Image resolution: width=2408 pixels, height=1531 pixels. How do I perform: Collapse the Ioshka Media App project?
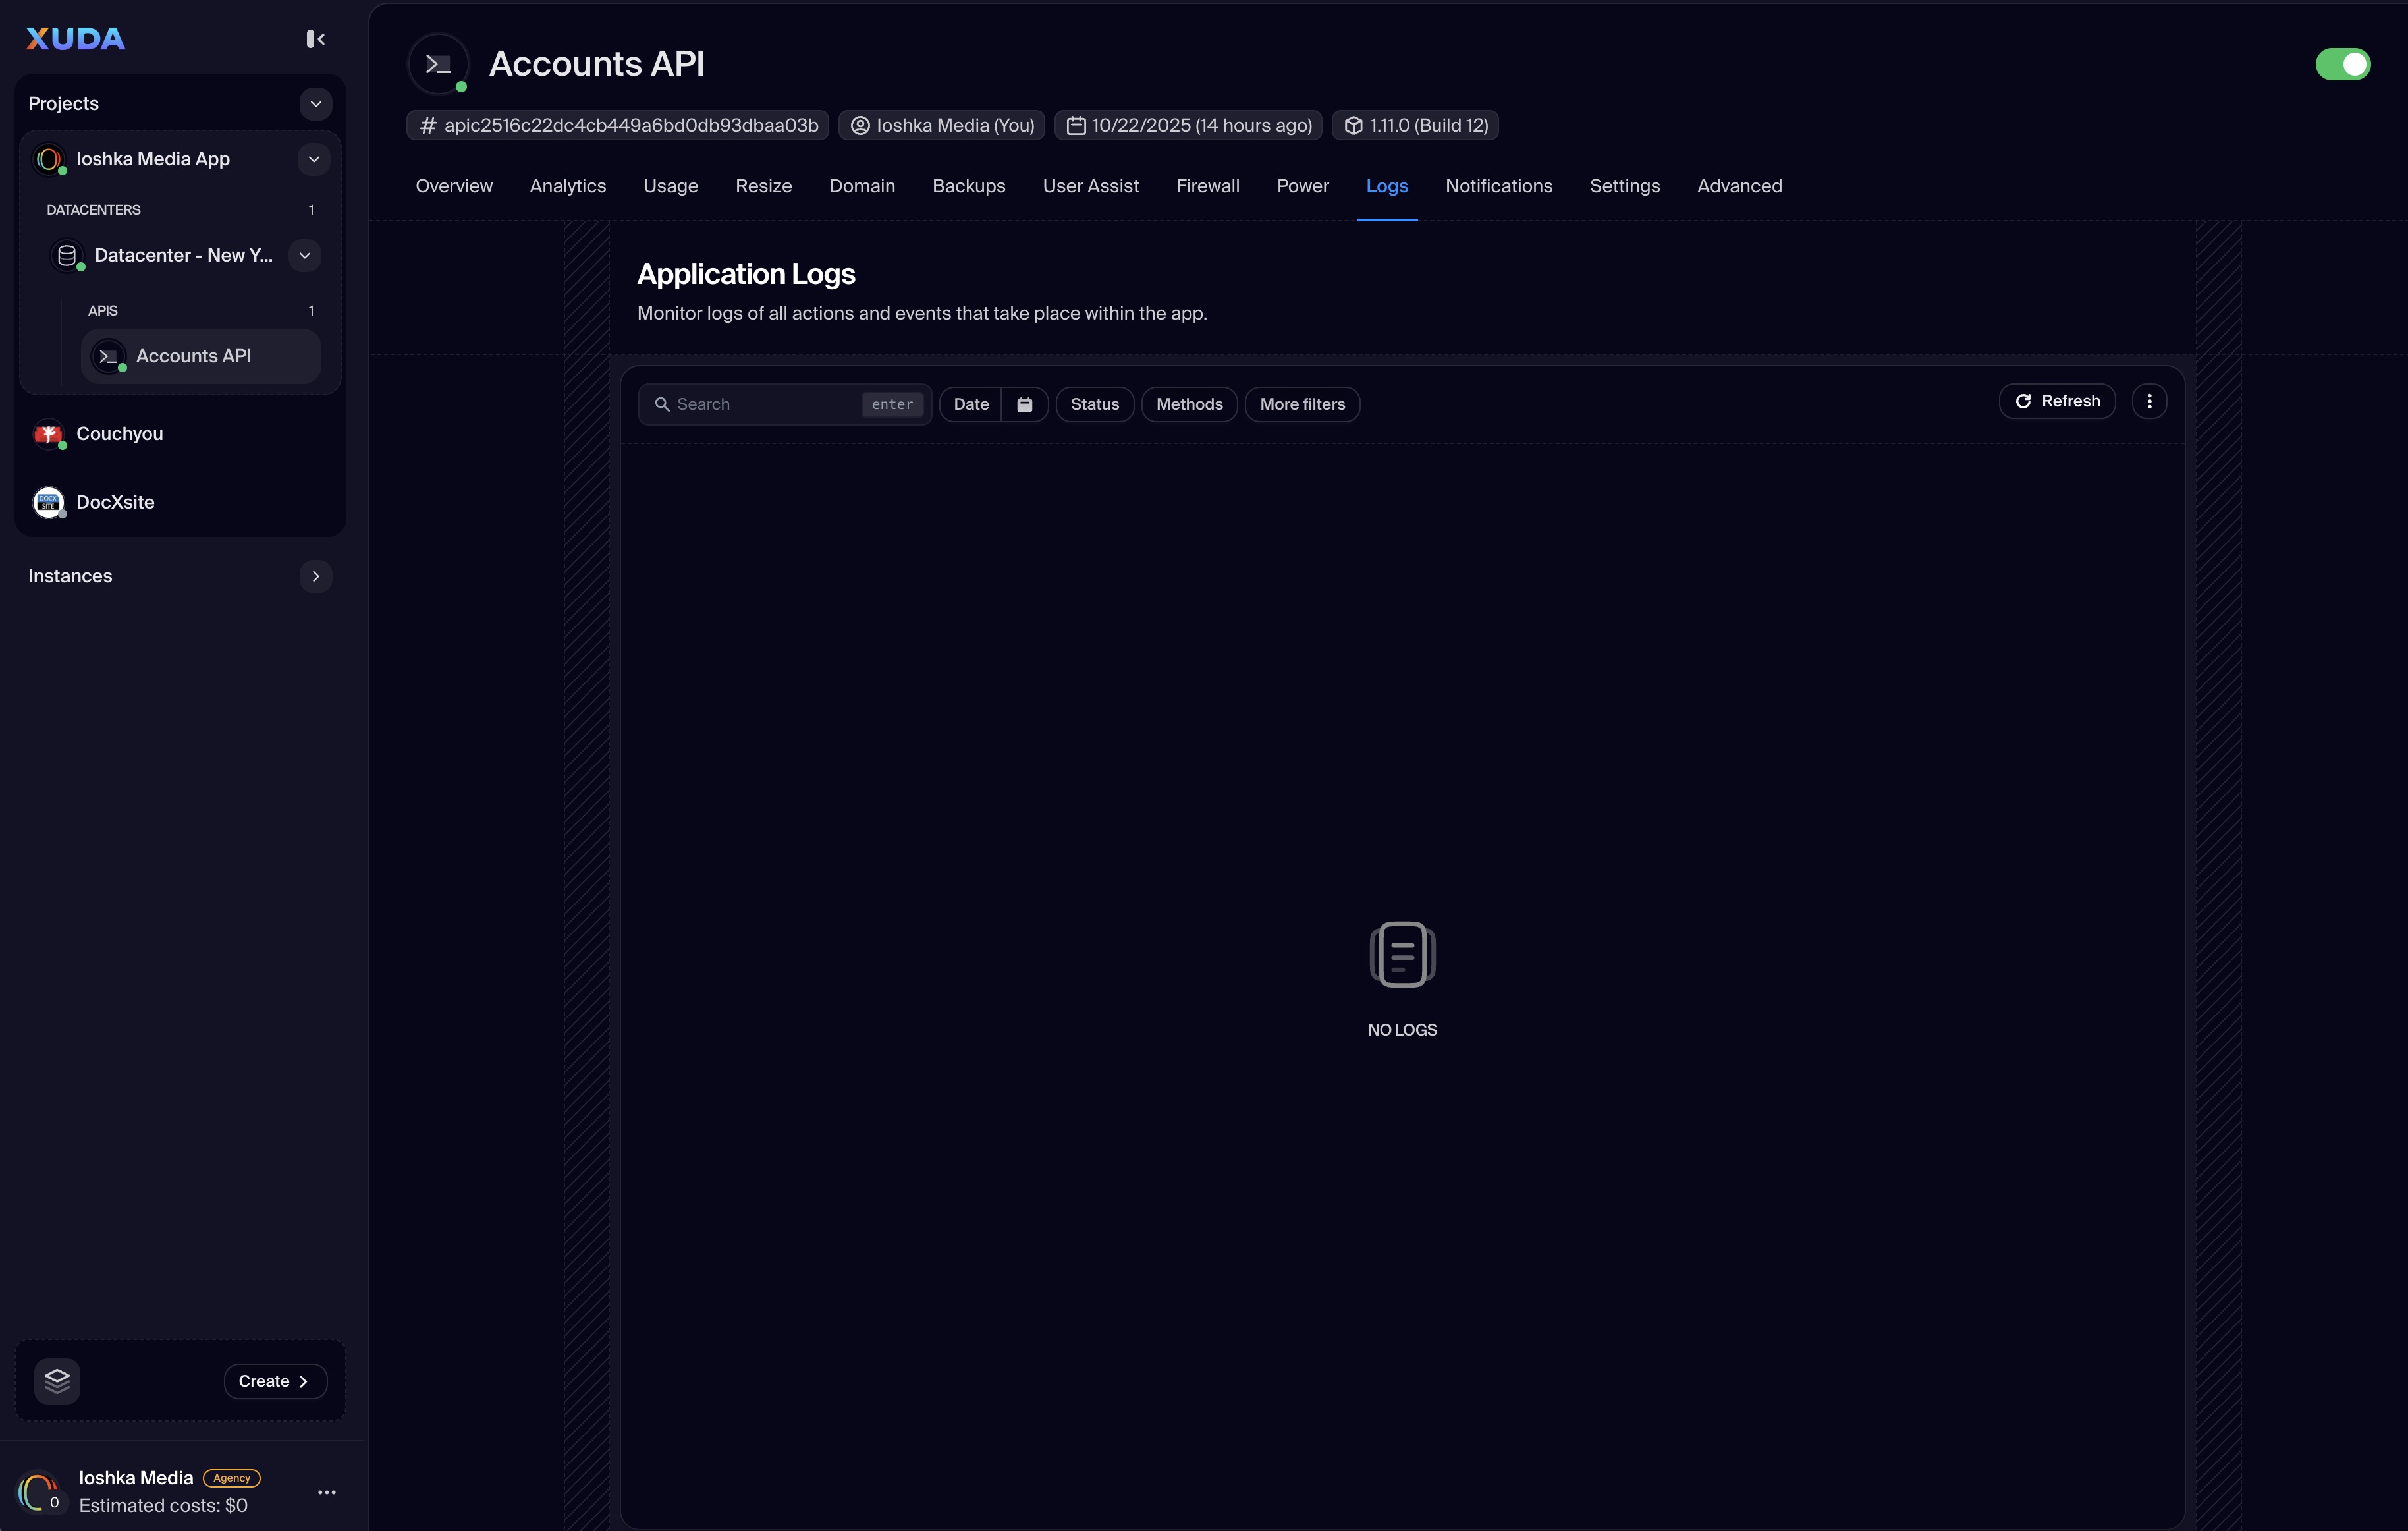pos(313,159)
